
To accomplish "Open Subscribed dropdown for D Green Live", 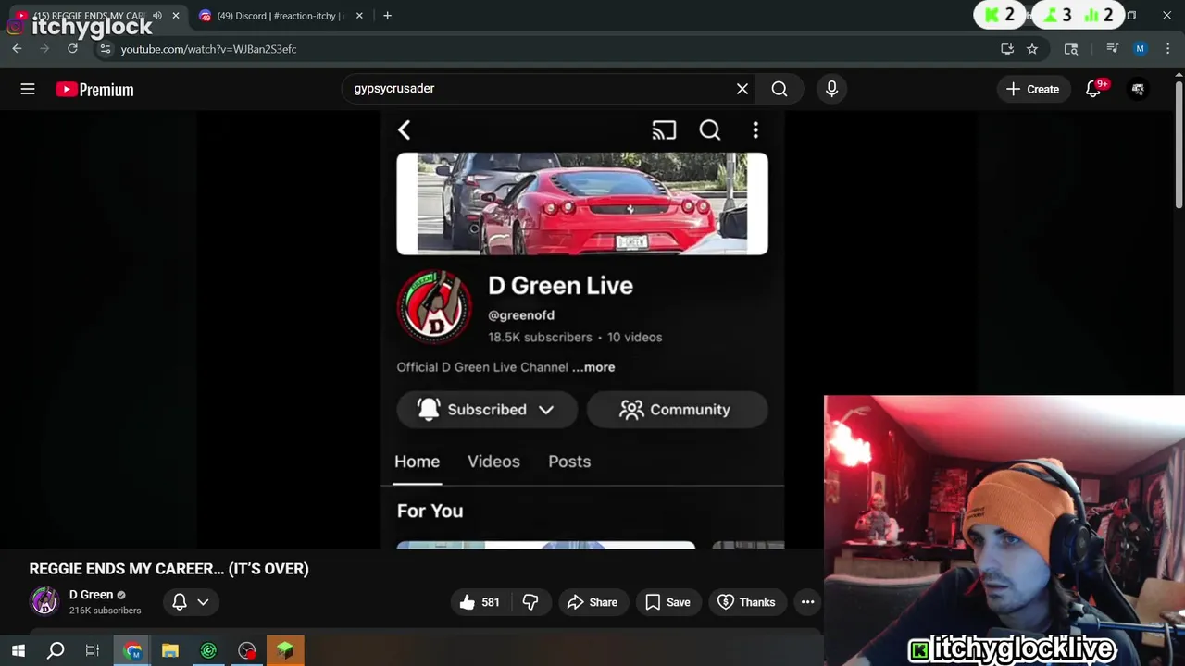I will point(487,410).
